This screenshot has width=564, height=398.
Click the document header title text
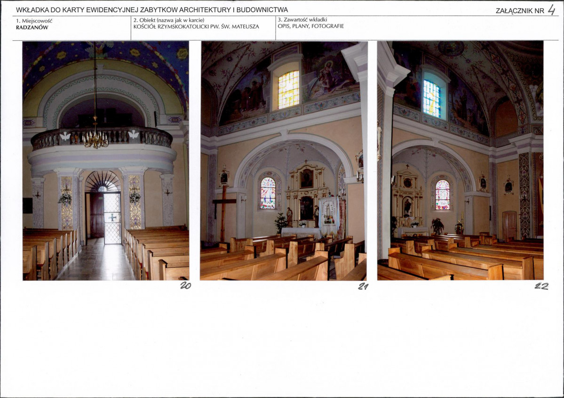pyautogui.click(x=152, y=10)
